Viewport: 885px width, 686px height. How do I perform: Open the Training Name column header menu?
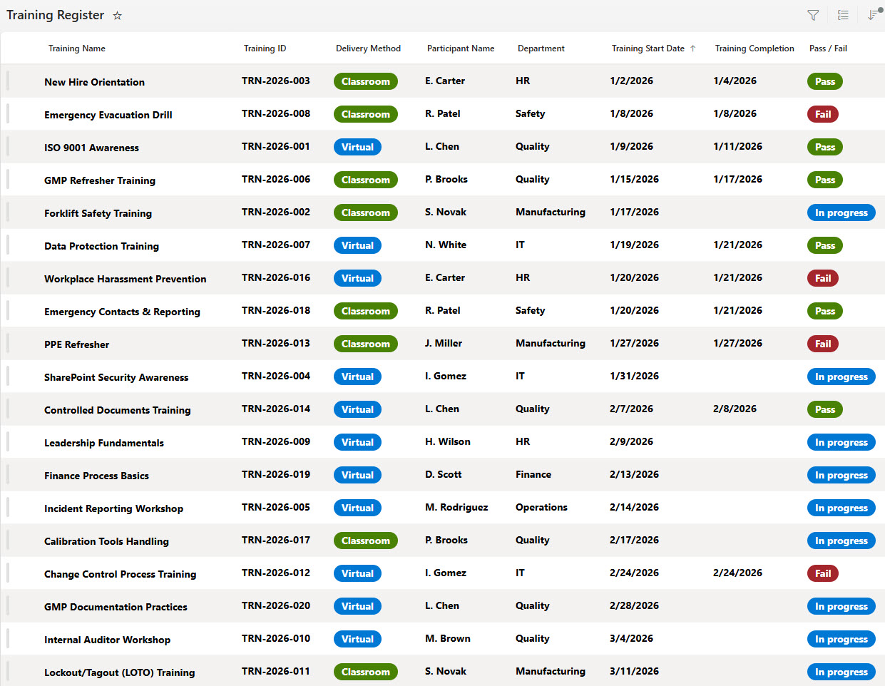click(x=76, y=48)
